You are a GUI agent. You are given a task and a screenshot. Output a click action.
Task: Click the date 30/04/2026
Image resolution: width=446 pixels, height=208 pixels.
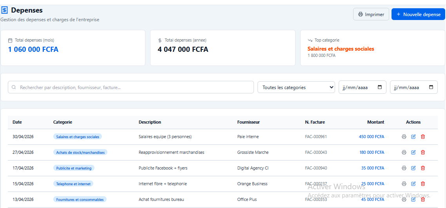pos(23,137)
